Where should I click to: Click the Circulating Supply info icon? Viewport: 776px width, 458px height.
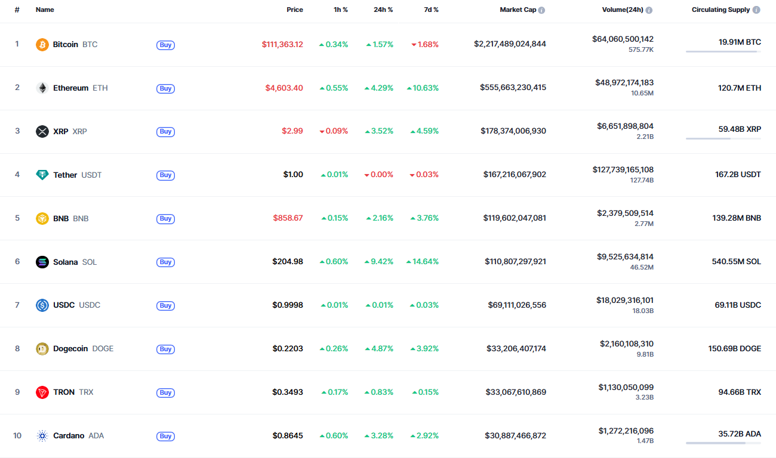(x=756, y=10)
